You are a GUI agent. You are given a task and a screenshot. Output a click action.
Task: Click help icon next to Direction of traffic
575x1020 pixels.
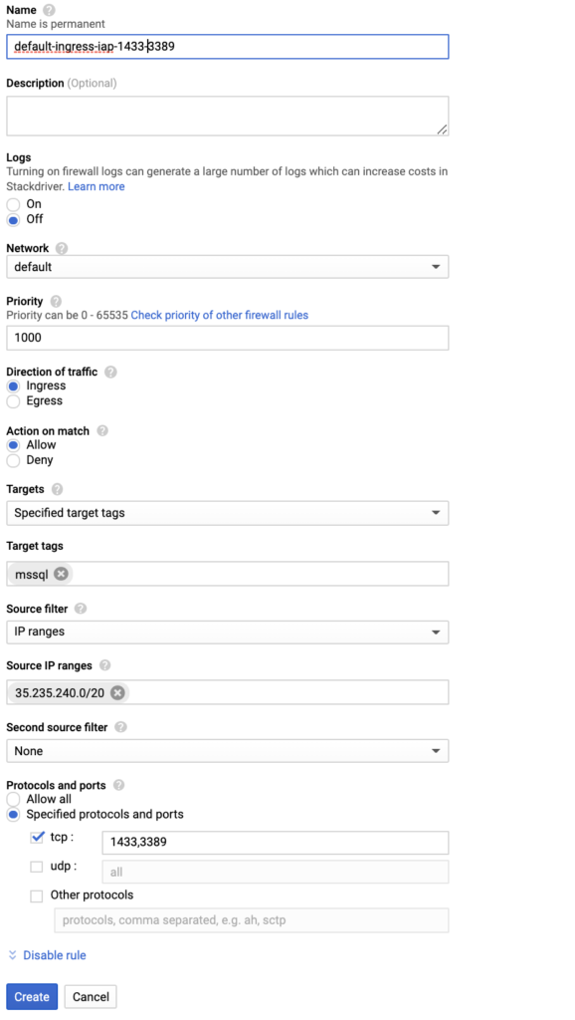point(110,373)
